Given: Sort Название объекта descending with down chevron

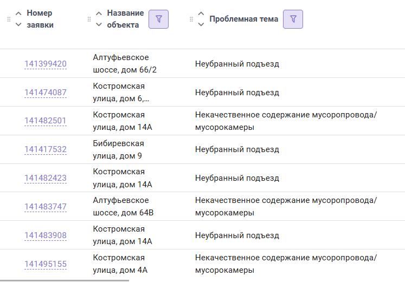Looking at the screenshot, I should [99, 24].
